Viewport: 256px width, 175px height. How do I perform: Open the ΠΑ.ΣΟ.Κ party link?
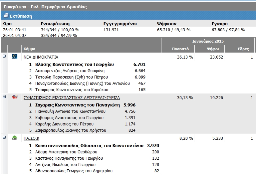(x=31, y=138)
